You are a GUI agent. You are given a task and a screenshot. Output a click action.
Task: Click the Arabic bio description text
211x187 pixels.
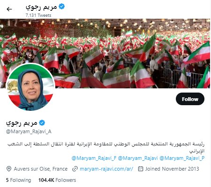click(106, 147)
